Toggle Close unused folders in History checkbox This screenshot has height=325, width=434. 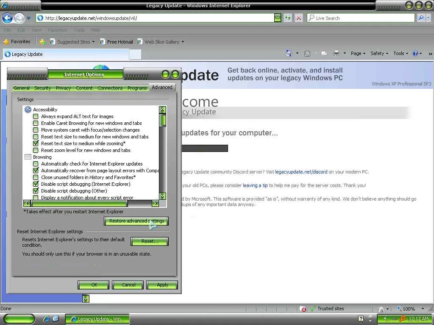[x=36, y=177]
